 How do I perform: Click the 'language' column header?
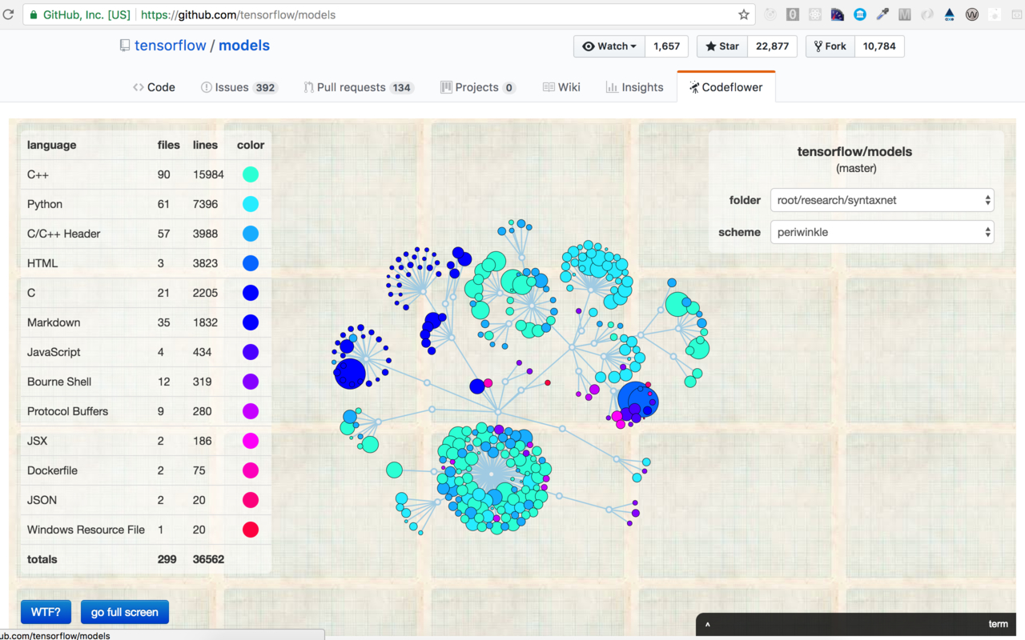[52, 145]
